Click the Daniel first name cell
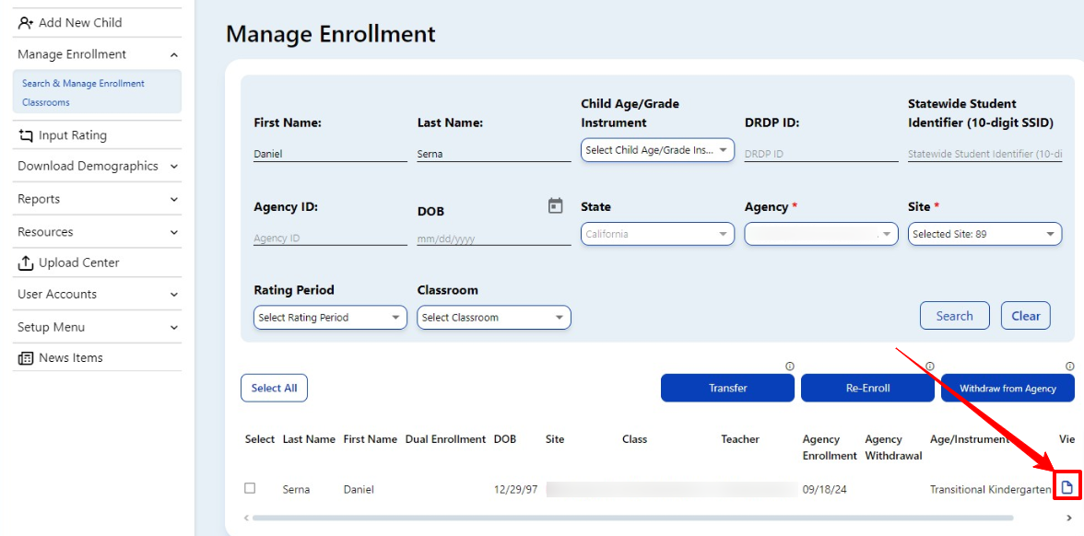Screen dimensions: 1084x536 pyautogui.click(x=359, y=490)
